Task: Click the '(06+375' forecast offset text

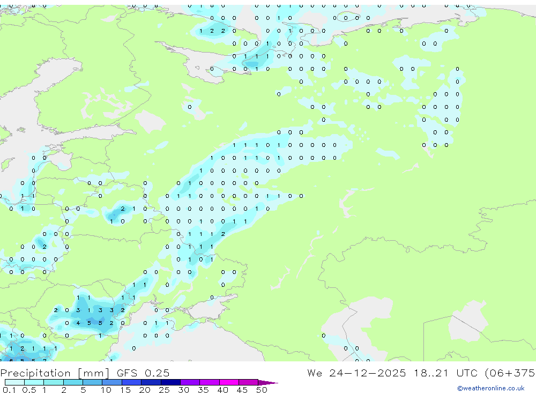Action: point(510,373)
